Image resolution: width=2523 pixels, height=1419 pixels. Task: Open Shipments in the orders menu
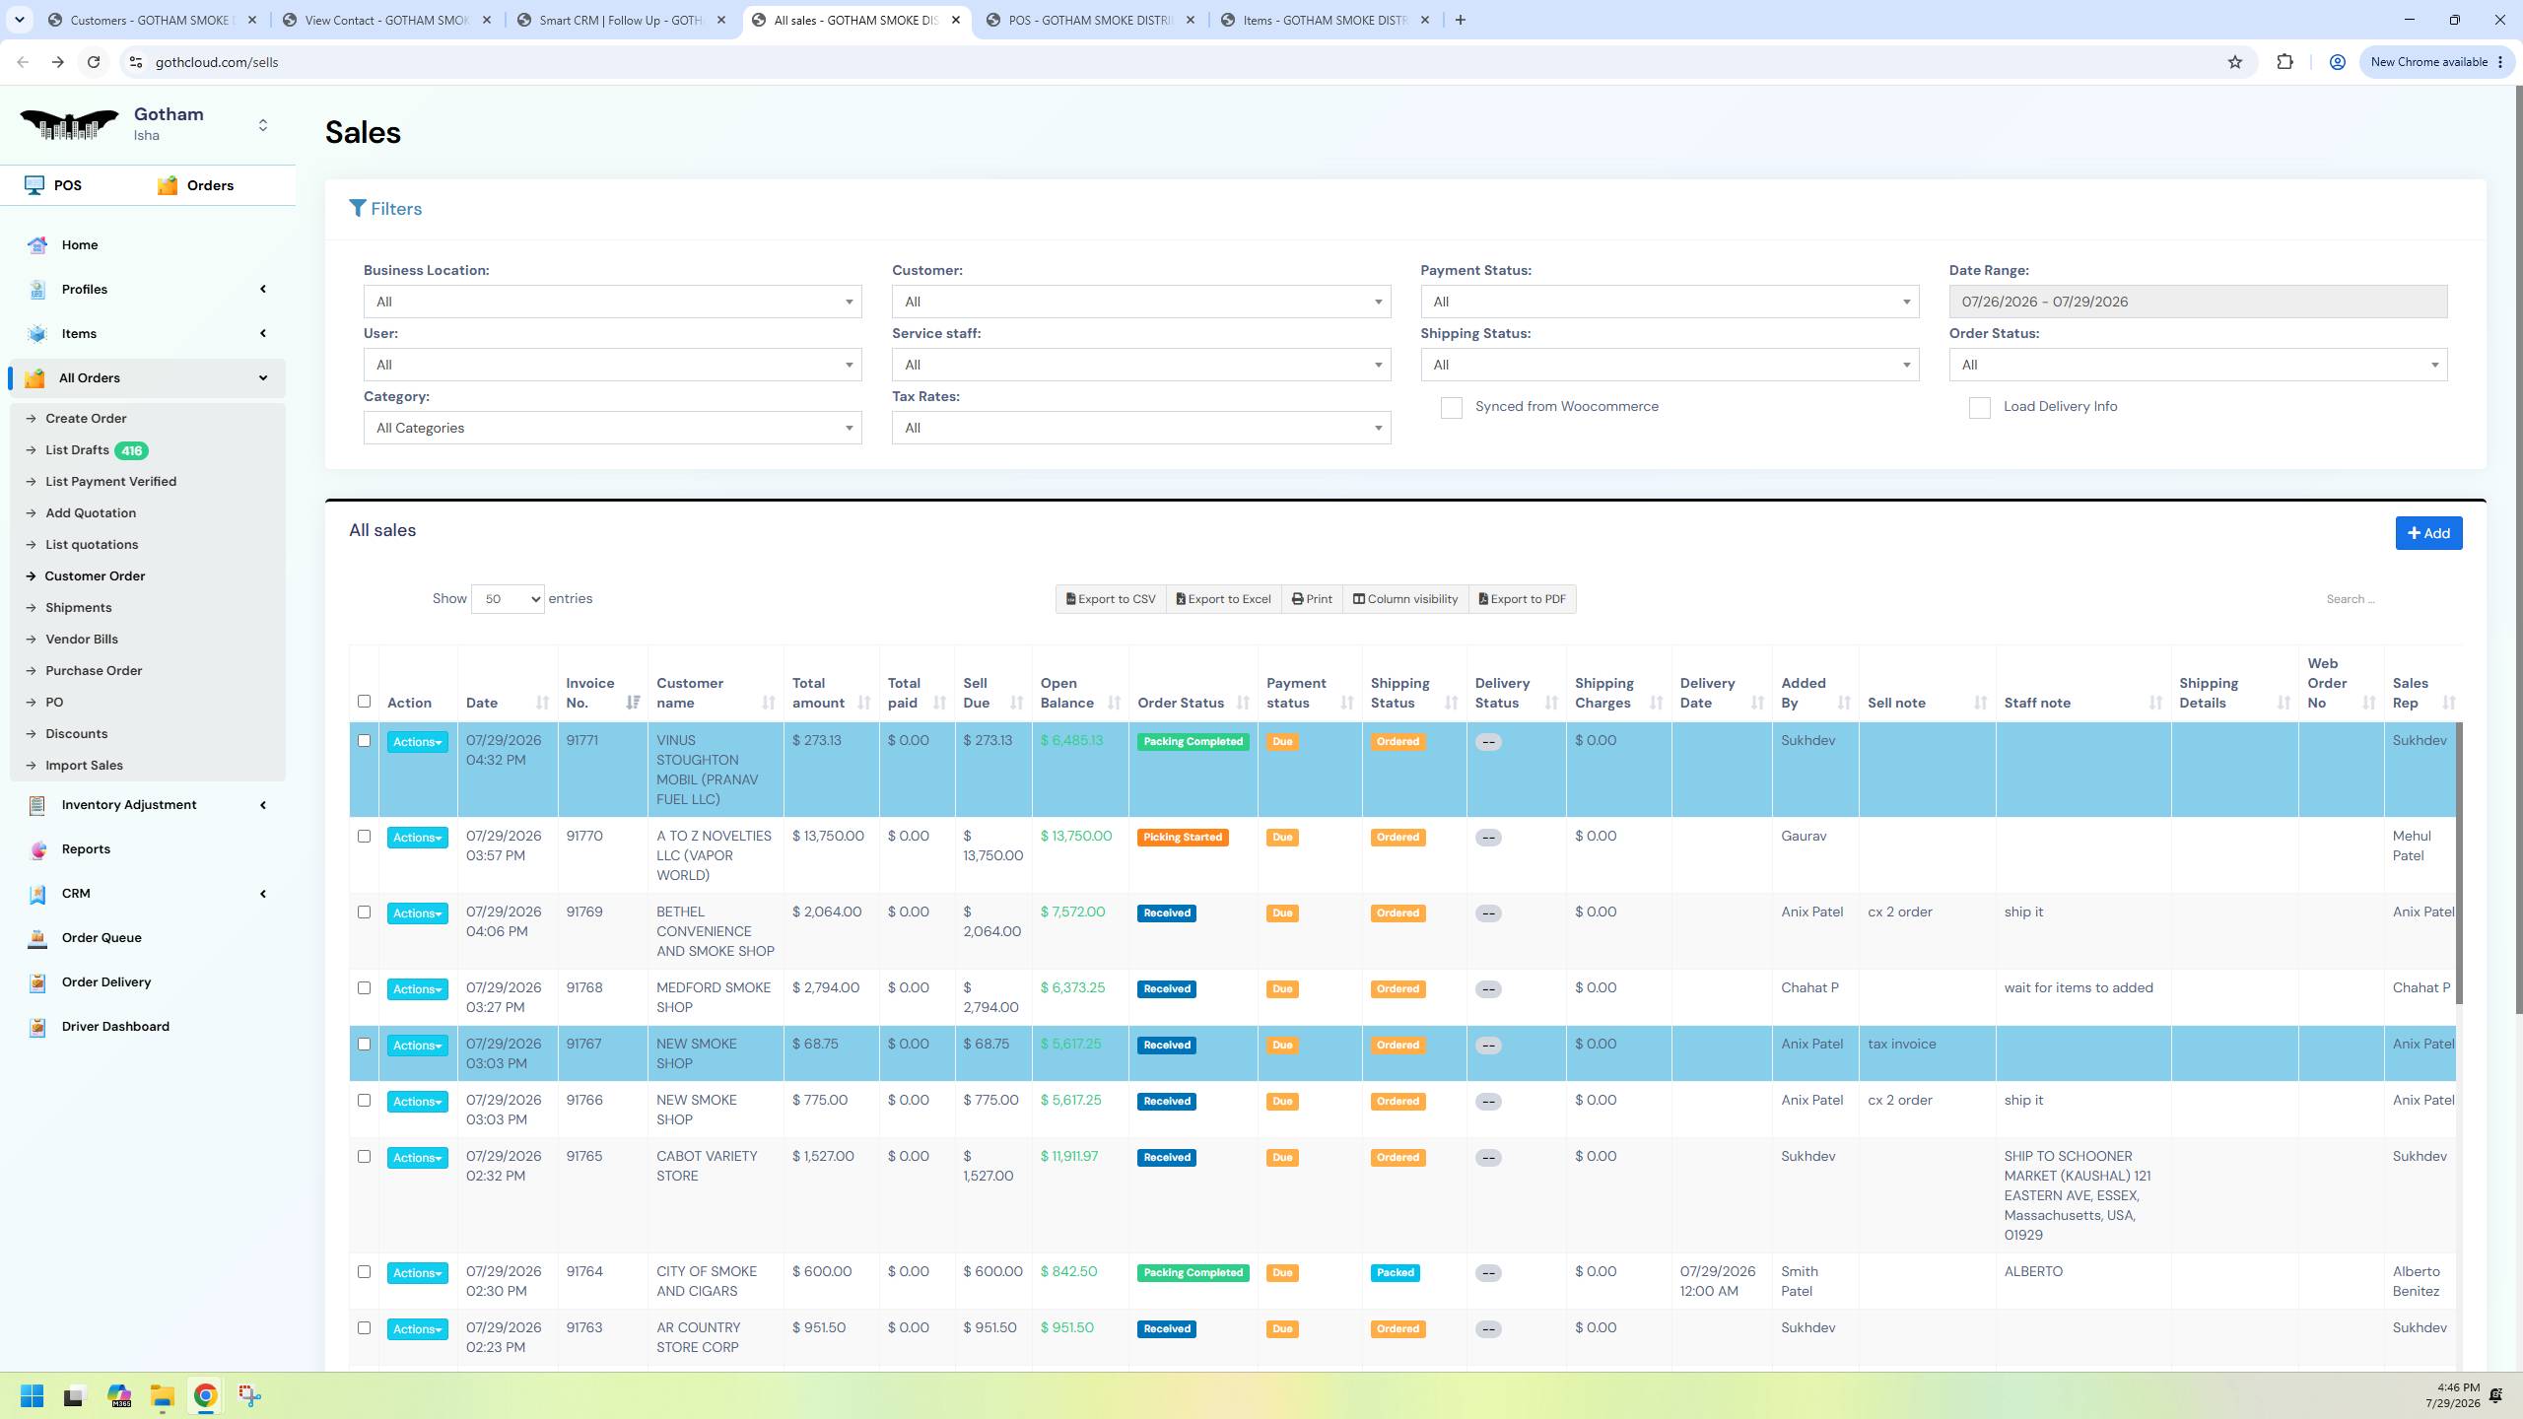[78, 608]
